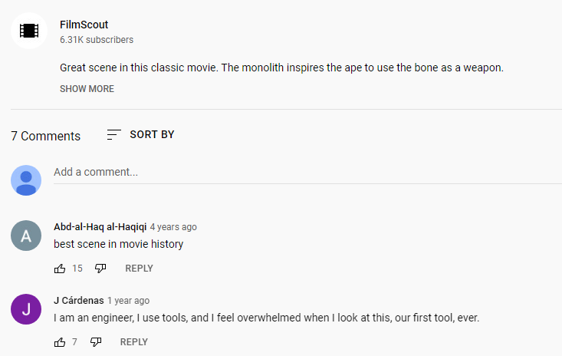
Task: Click the '4 years ago' timestamp
Action: coord(173,227)
